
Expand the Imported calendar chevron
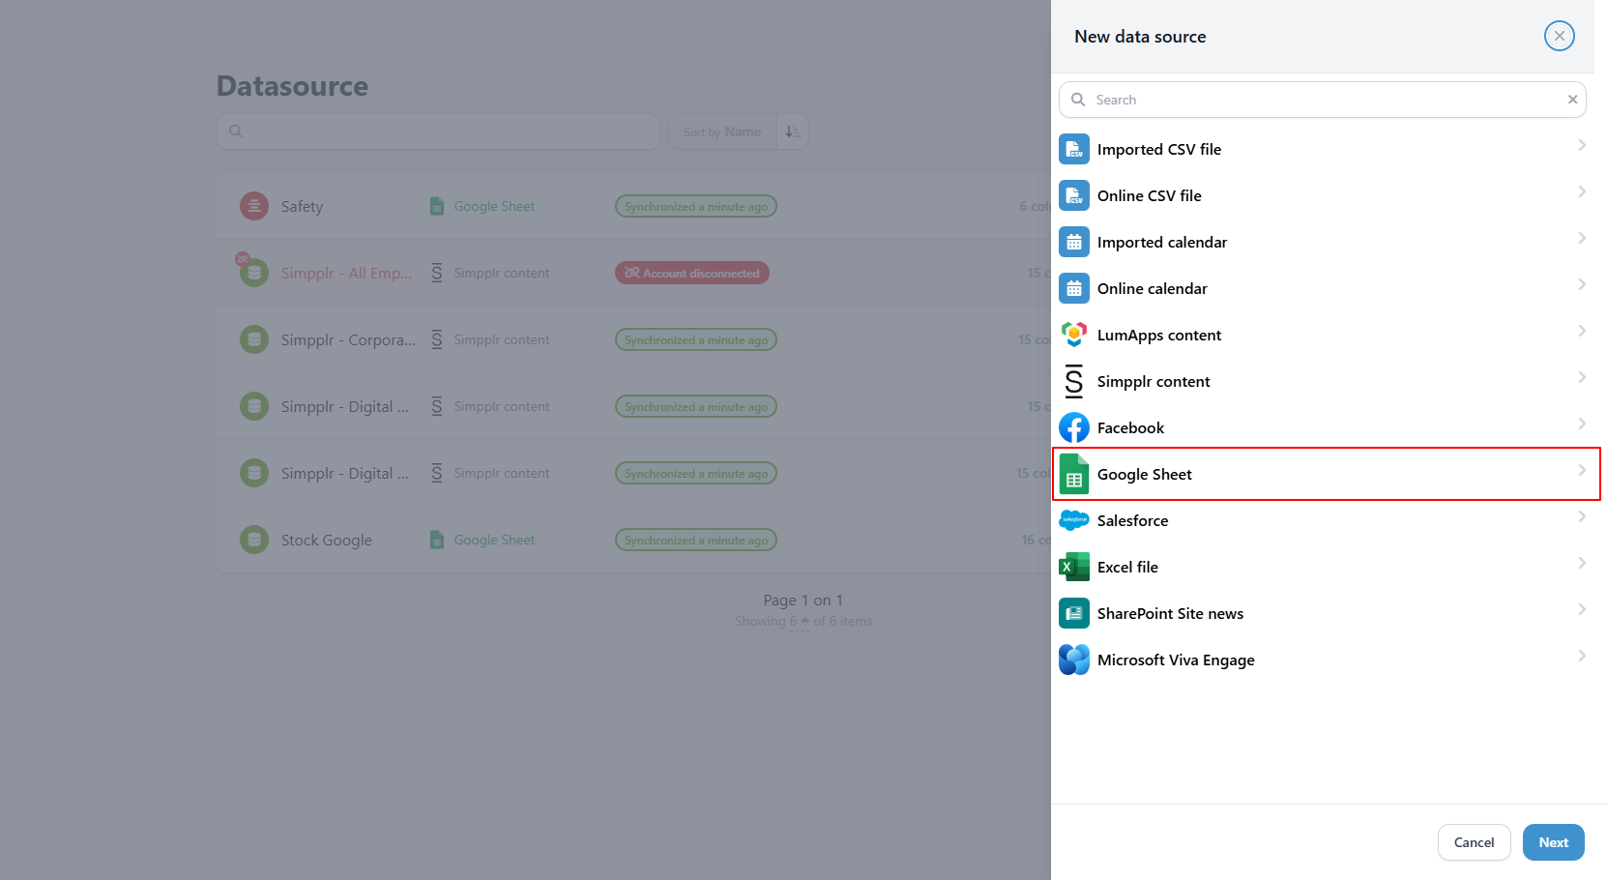pyautogui.click(x=1582, y=238)
